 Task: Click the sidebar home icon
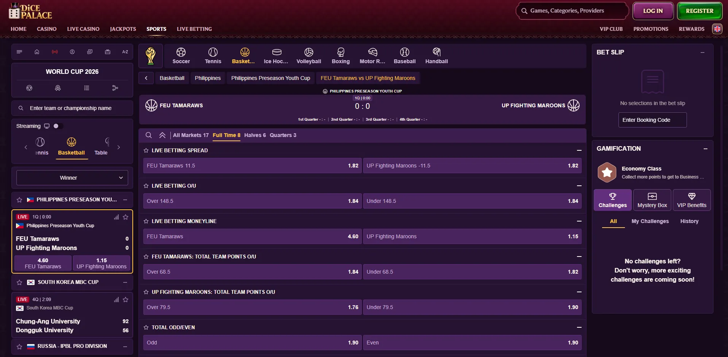(x=37, y=52)
